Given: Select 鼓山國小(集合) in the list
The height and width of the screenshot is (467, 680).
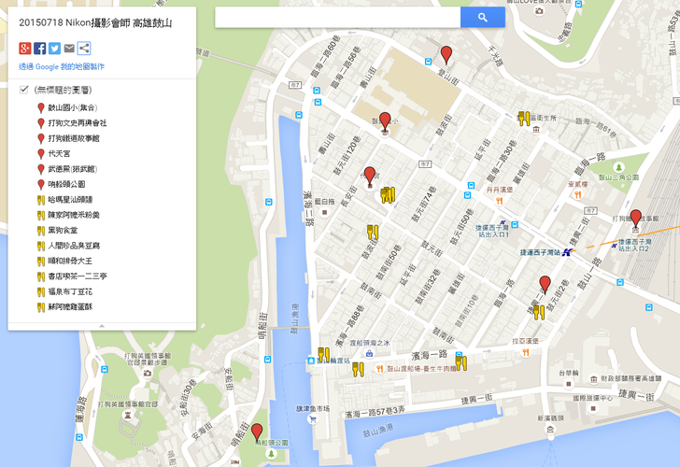Looking at the screenshot, I should pos(73,107).
